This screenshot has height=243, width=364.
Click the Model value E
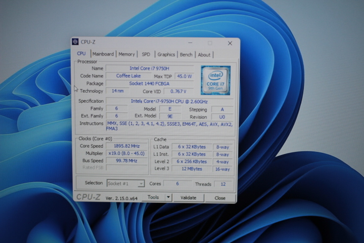tap(170, 109)
